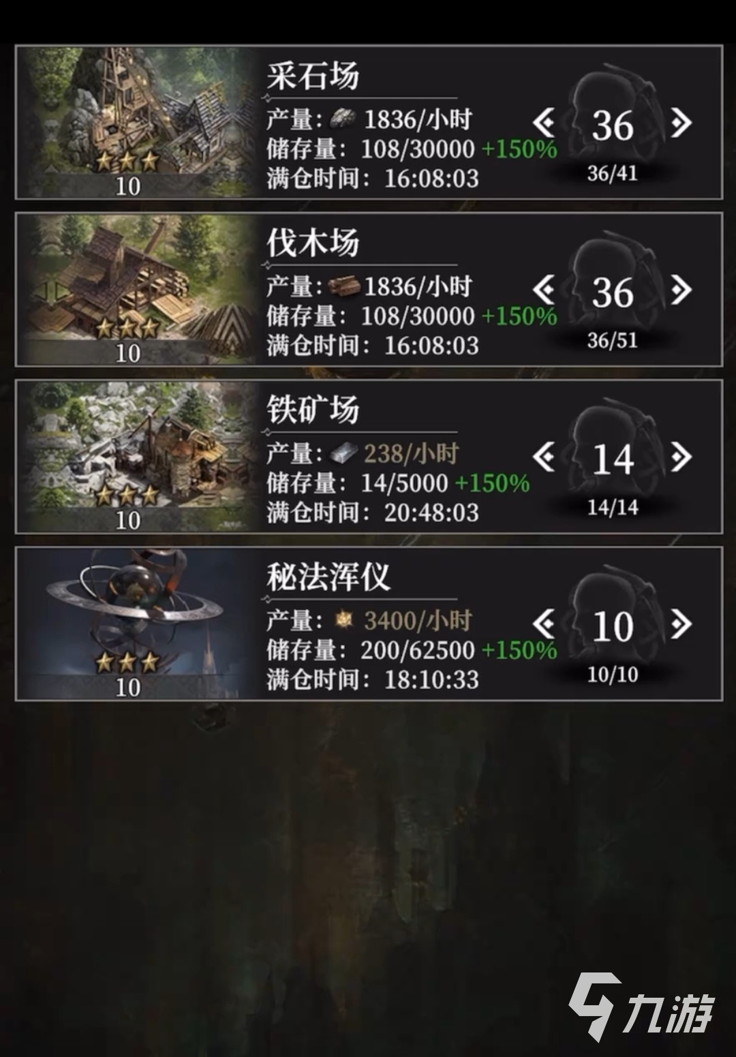The width and height of the screenshot is (736, 1057).
Task: Tap the stone resource icon next to 1836/小时
Action: [343, 120]
